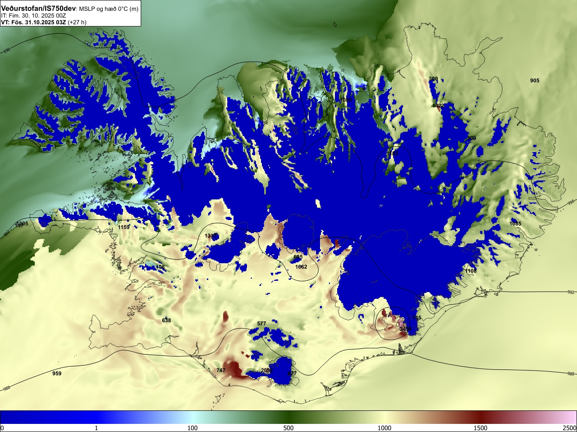577x432 pixels.
Task: Pick the dark red color bar segment near 1500
Action: pos(481,417)
